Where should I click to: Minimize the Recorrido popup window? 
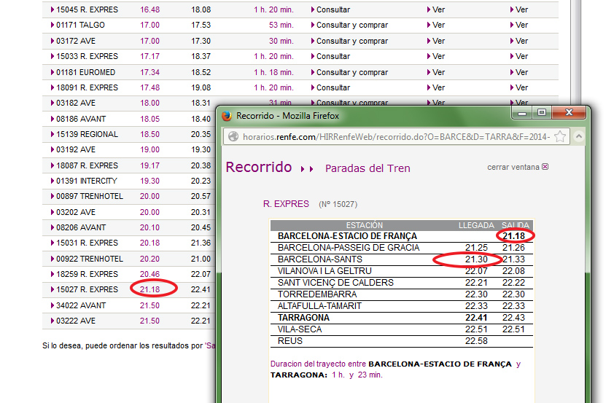point(521,113)
